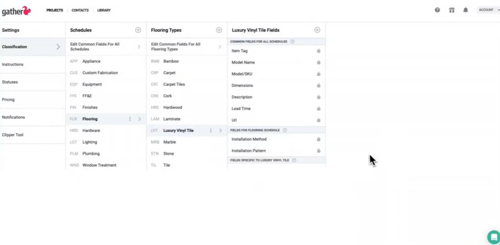Select the Laminate flooring type
This screenshot has height=245, width=500.
(x=187, y=119)
